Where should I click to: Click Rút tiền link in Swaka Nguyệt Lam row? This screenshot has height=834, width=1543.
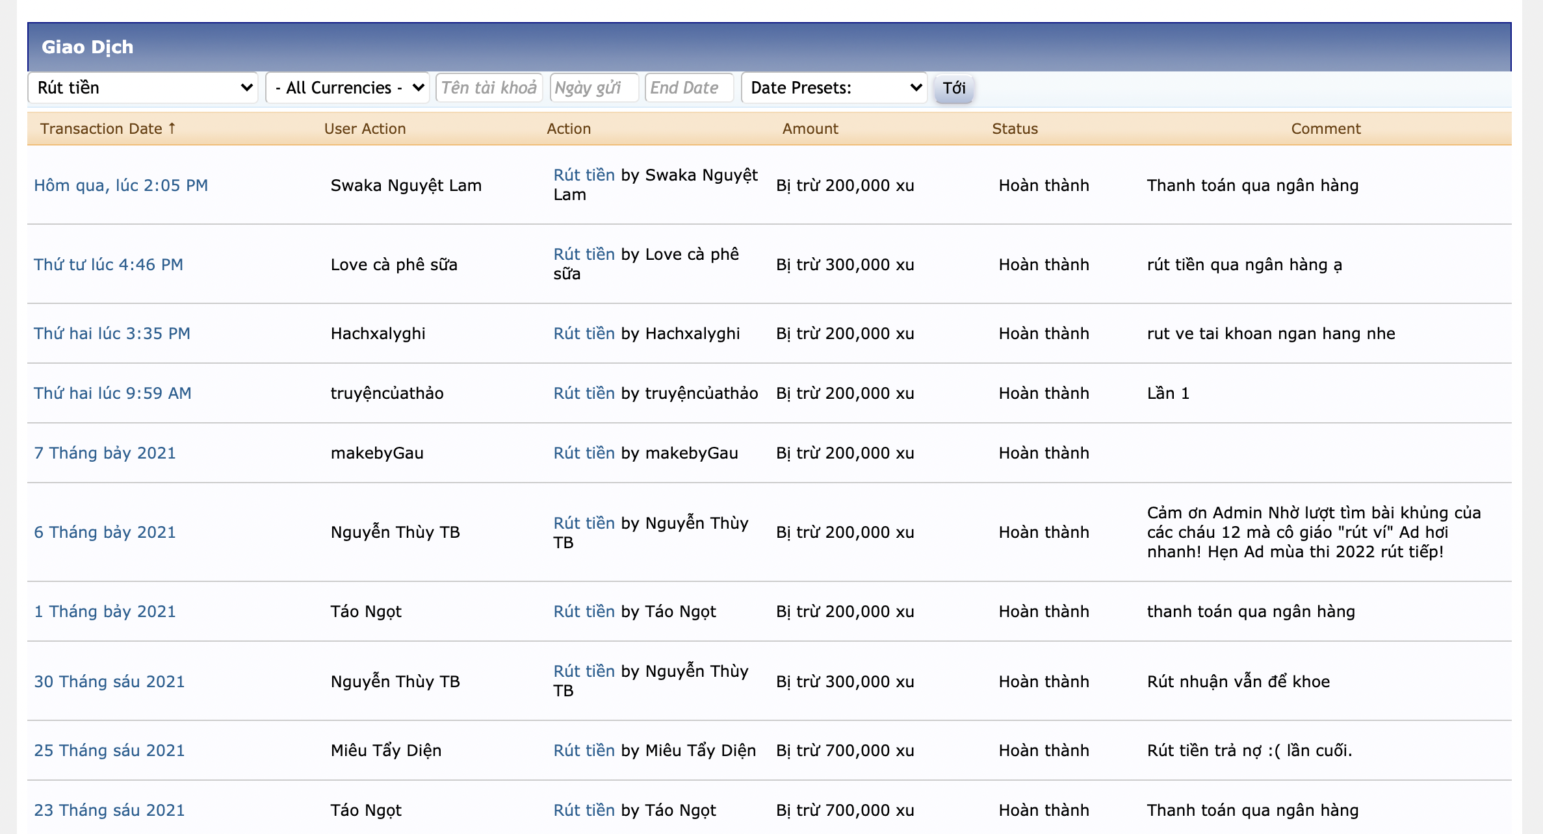pos(584,175)
